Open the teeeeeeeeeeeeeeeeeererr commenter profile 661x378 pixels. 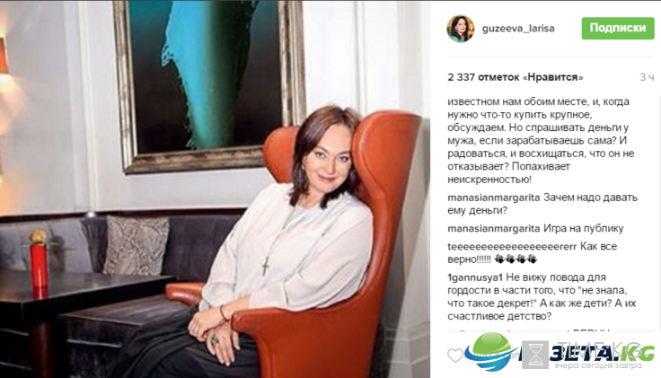coord(512,246)
